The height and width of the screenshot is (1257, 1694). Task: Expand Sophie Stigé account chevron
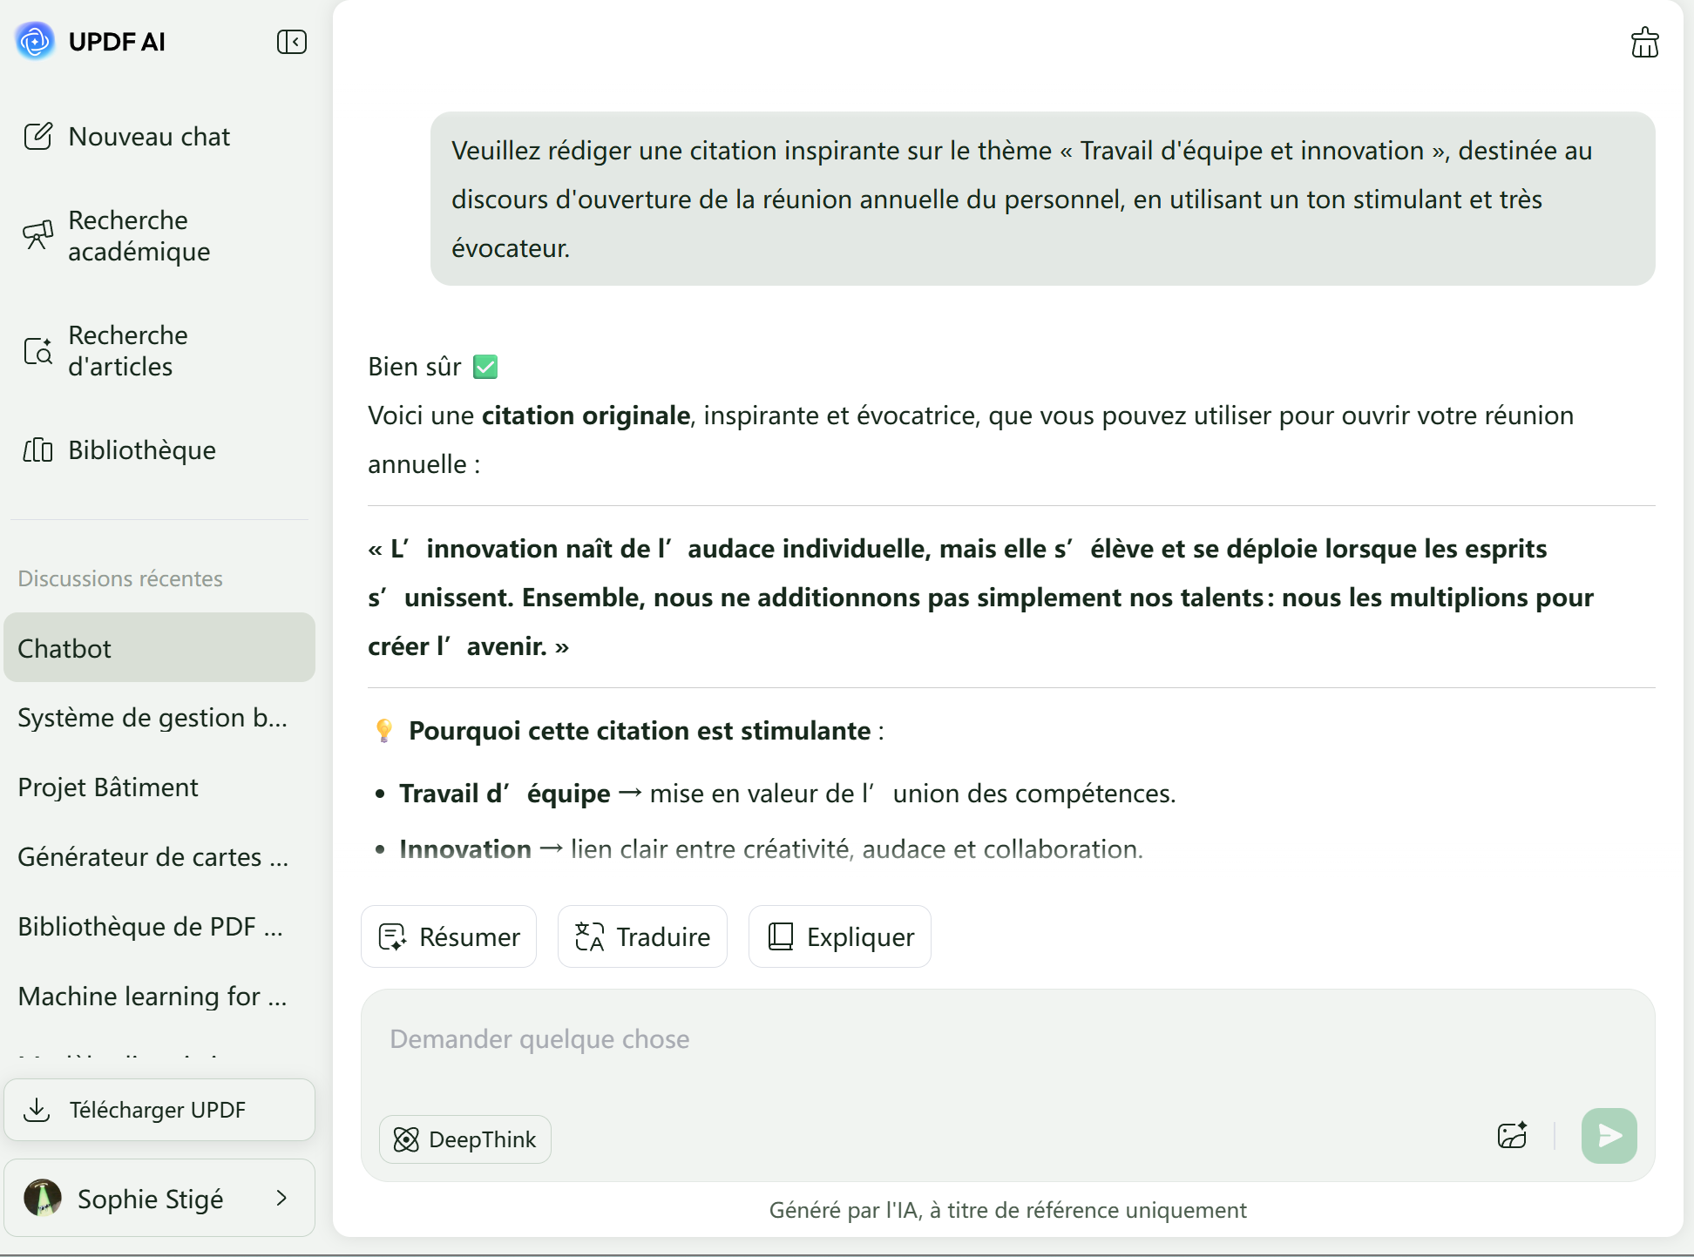coord(281,1199)
